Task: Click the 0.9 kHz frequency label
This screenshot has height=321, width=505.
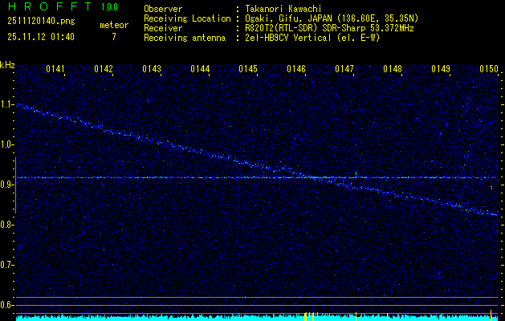Action: (x=7, y=185)
